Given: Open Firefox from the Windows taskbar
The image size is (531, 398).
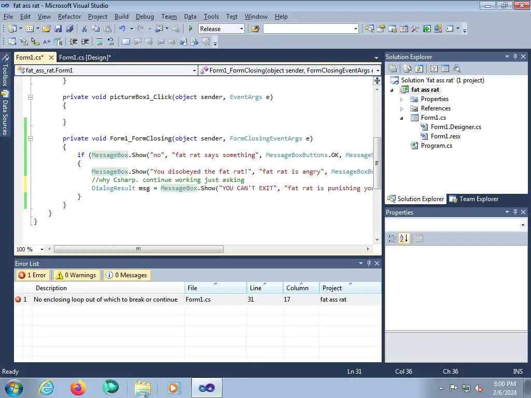Looking at the screenshot, I should coord(78,388).
